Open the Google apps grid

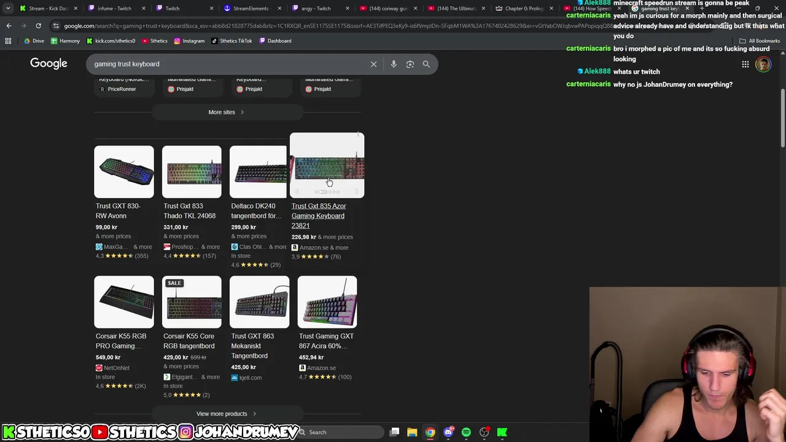(x=745, y=64)
